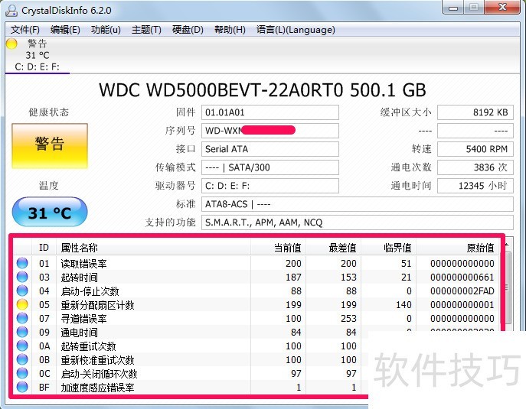Screen dimensions: 526x409
Task: Open the 编辑(E) menu
Action: (x=65, y=30)
